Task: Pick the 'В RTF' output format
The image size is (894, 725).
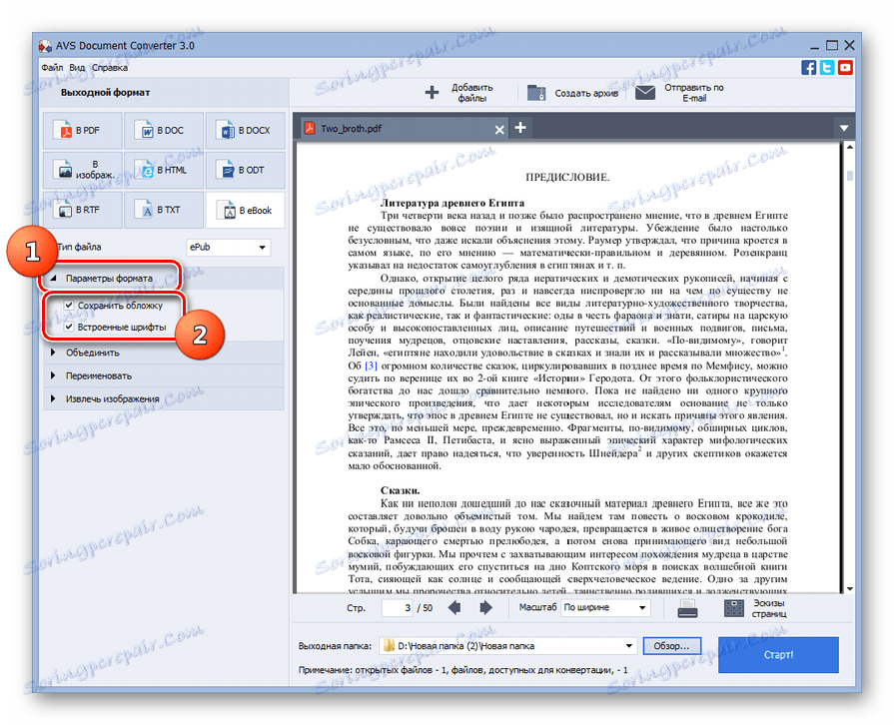Action: click(x=82, y=210)
